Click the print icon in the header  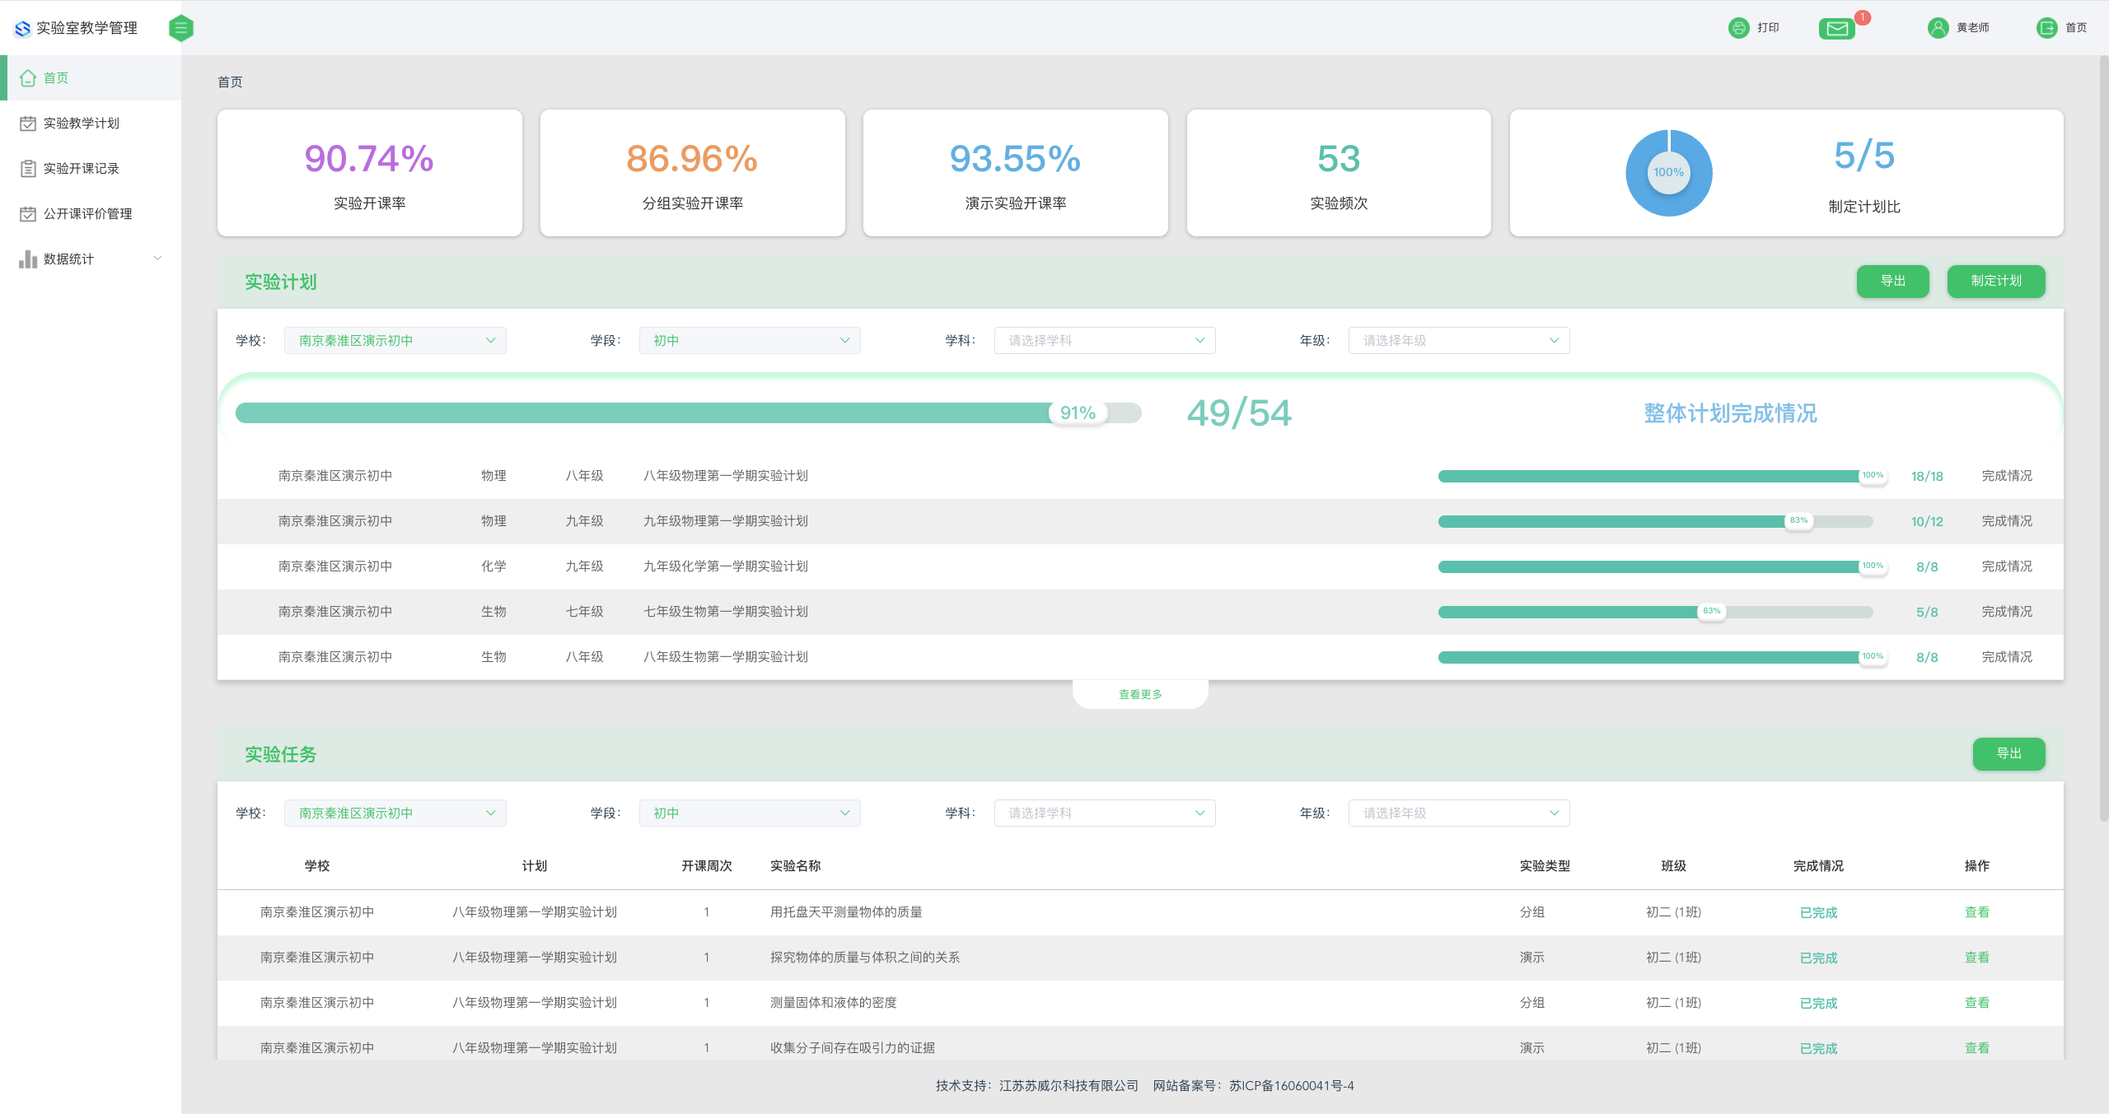tap(1738, 28)
